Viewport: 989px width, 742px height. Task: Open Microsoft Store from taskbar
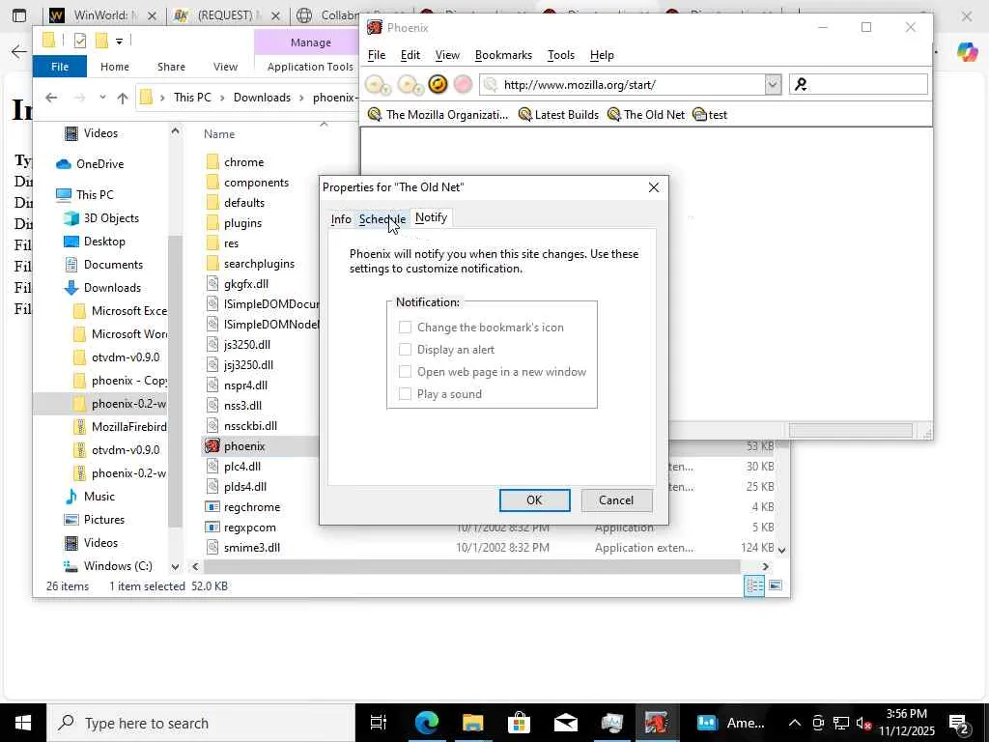519,723
